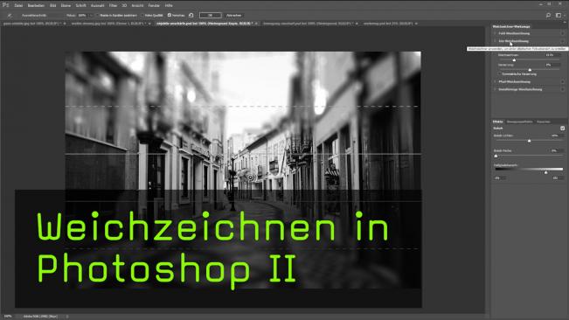
Task: Open the Fokus percentage dropdown
Action: pyautogui.click(x=91, y=15)
